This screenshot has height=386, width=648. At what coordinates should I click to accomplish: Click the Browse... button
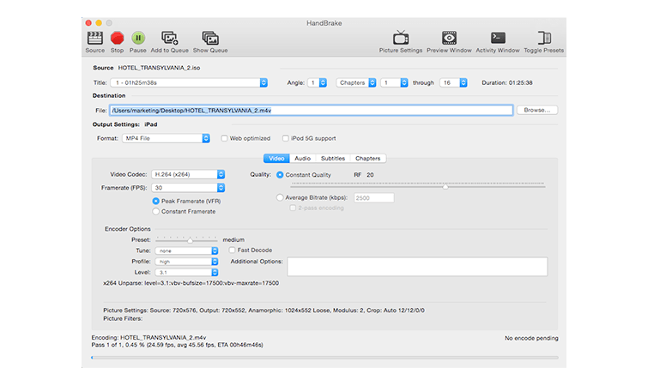tap(536, 111)
